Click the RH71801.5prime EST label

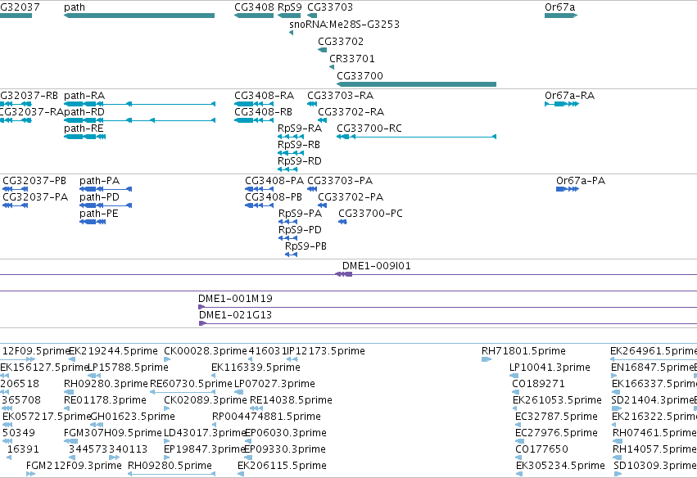pos(523,351)
